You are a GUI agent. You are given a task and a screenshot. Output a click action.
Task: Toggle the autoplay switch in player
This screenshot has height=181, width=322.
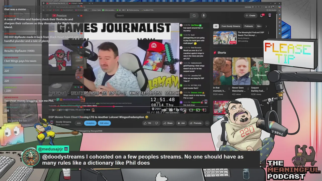click(164, 110)
